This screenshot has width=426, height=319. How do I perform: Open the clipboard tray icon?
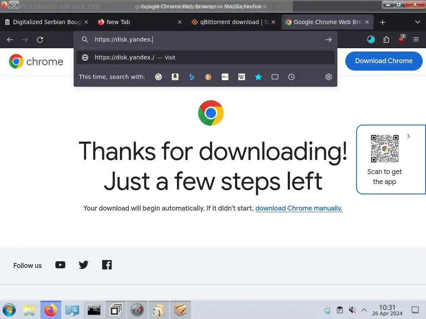click(x=340, y=310)
